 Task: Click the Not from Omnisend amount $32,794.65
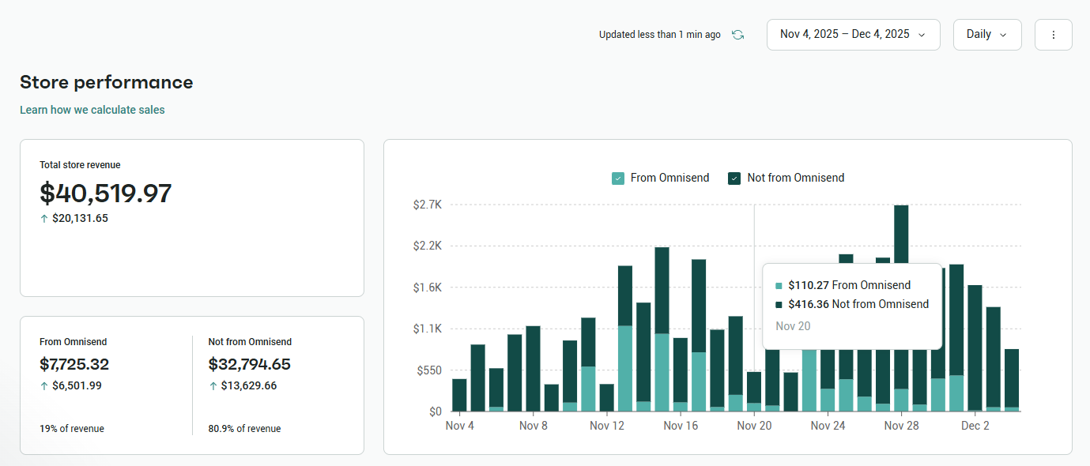[249, 364]
